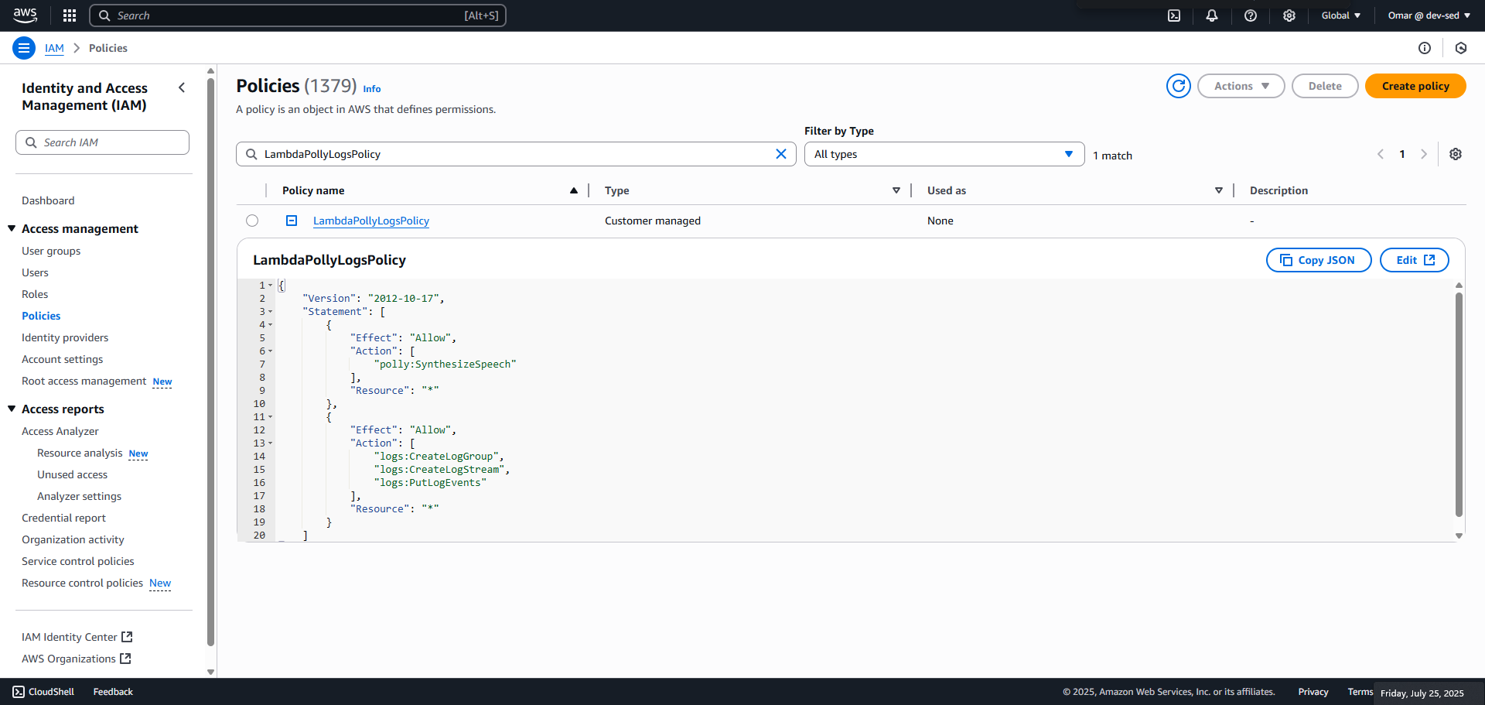Collapse the Access reports section
The width and height of the screenshot is (1485, 705).
tap(12, 409)
